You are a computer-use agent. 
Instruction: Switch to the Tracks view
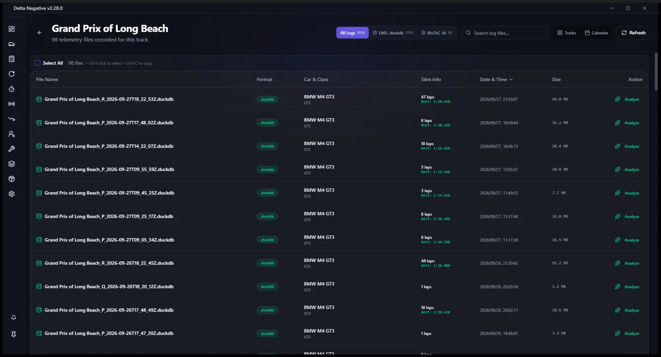(x=567, y=33)
